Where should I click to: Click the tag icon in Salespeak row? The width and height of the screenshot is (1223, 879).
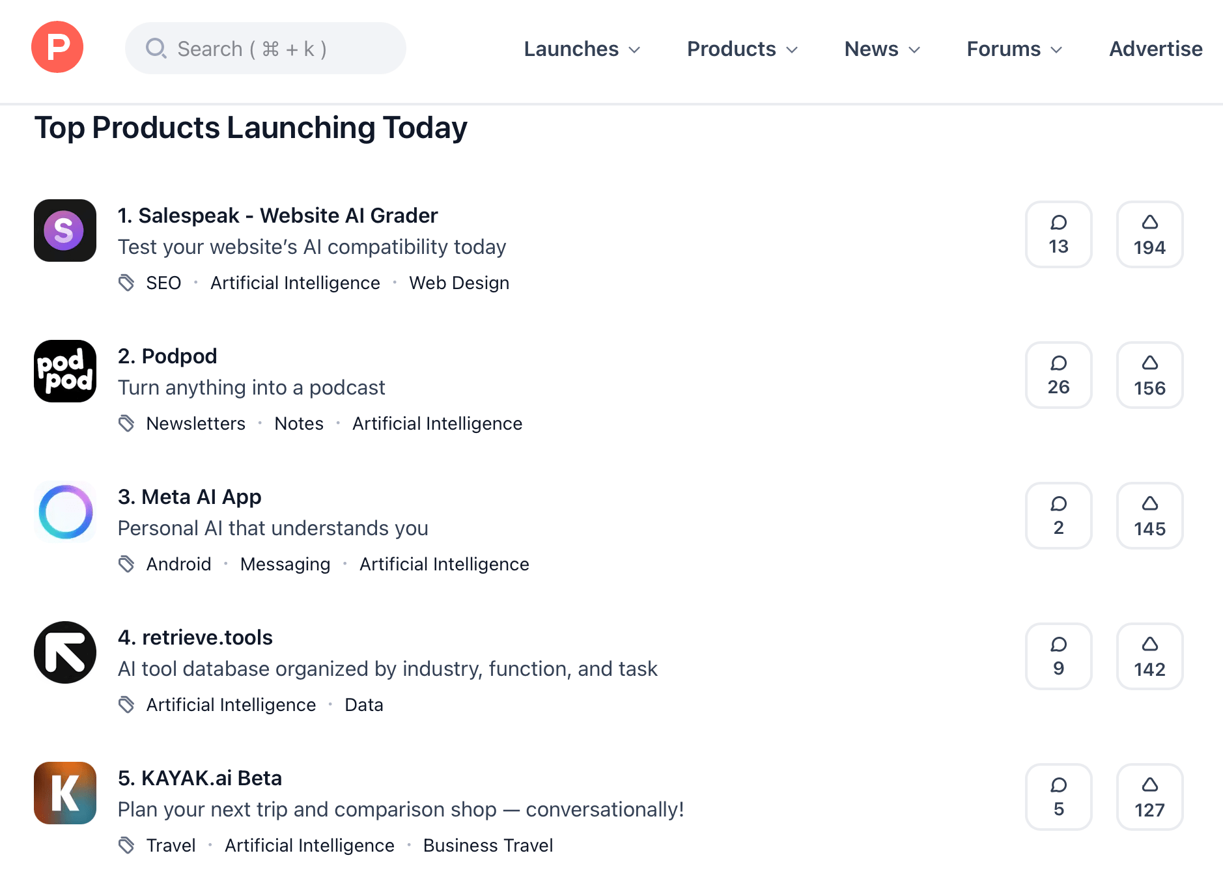(x=126, y=283)
